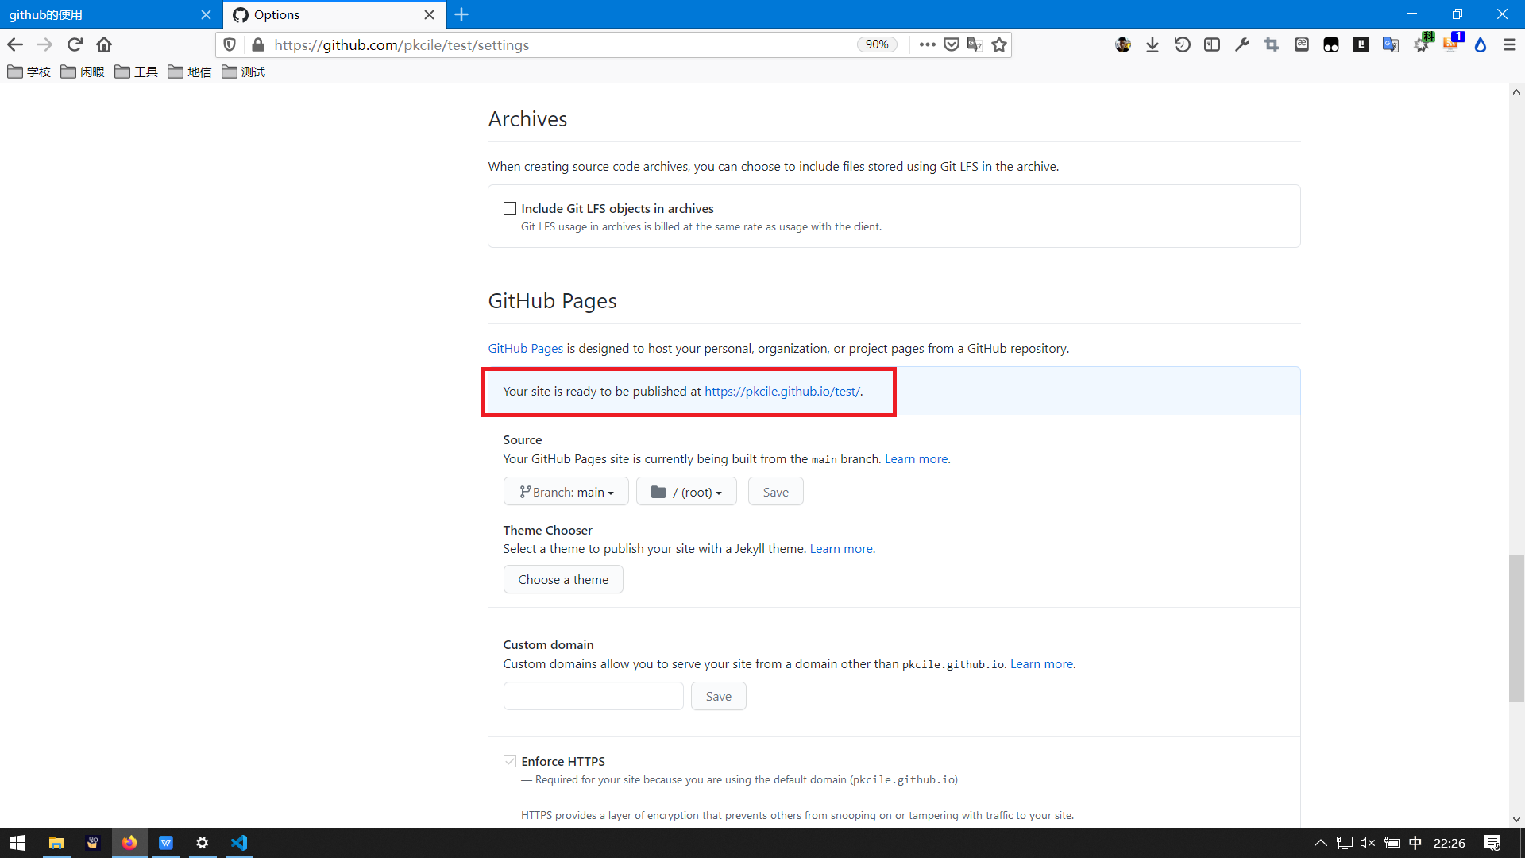
Task: Open Firefox account avatar menu
Action: point(1123,45)
